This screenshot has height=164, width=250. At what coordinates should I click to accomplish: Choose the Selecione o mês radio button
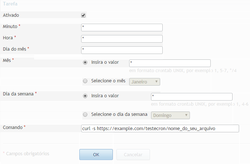coord(85,81)
